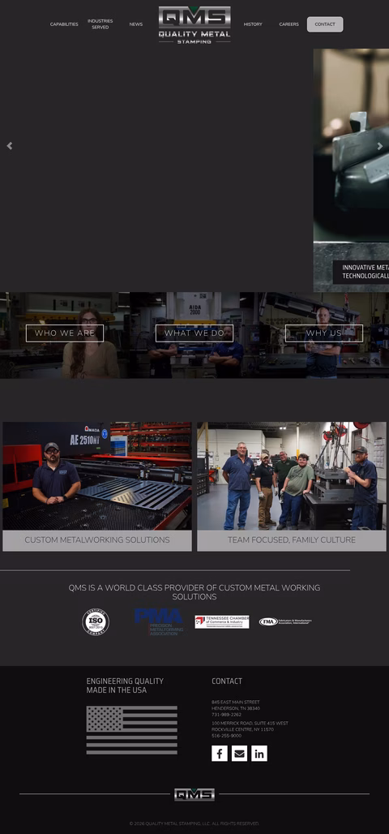Click the Contact button in header

click(x=325, y=24)
